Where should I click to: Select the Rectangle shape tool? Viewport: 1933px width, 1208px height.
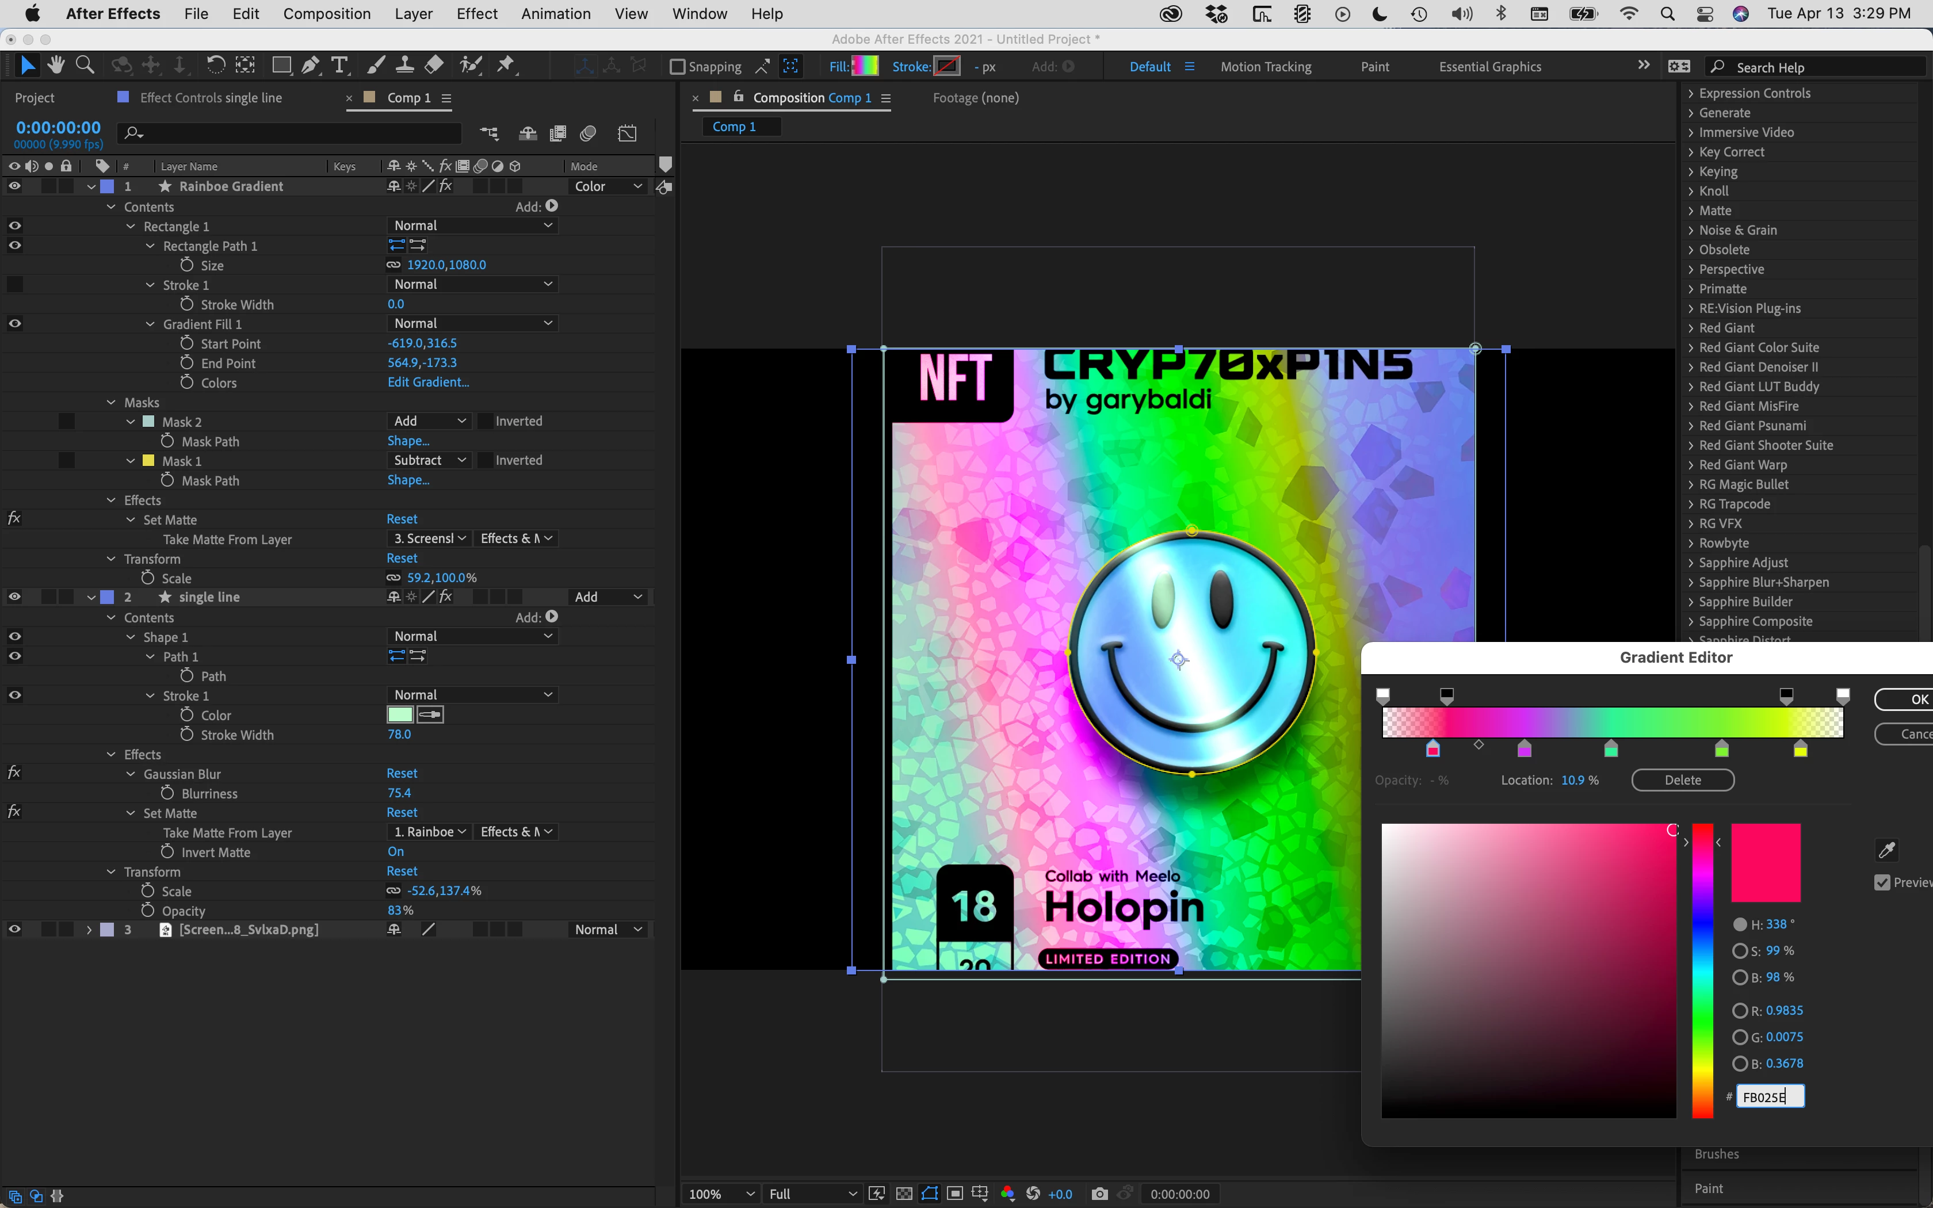click(281, 66)
